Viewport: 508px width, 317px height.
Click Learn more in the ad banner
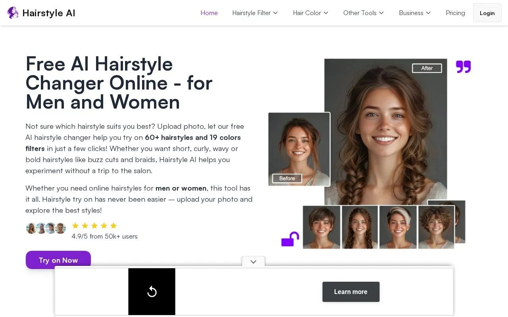click(x=351, y=292)
